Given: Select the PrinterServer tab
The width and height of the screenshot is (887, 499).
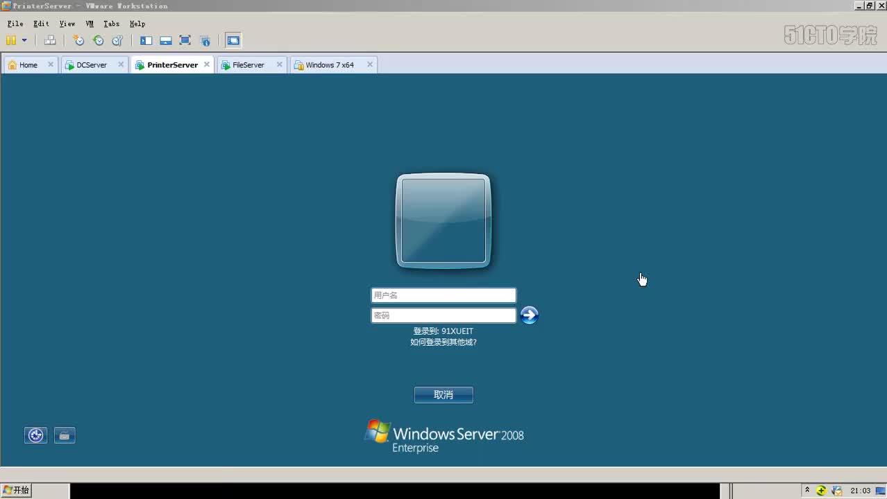Looking at the screenshot, I should 172,64.
